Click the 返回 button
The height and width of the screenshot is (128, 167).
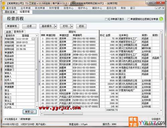pyautogui.click(x=81, y=26)
